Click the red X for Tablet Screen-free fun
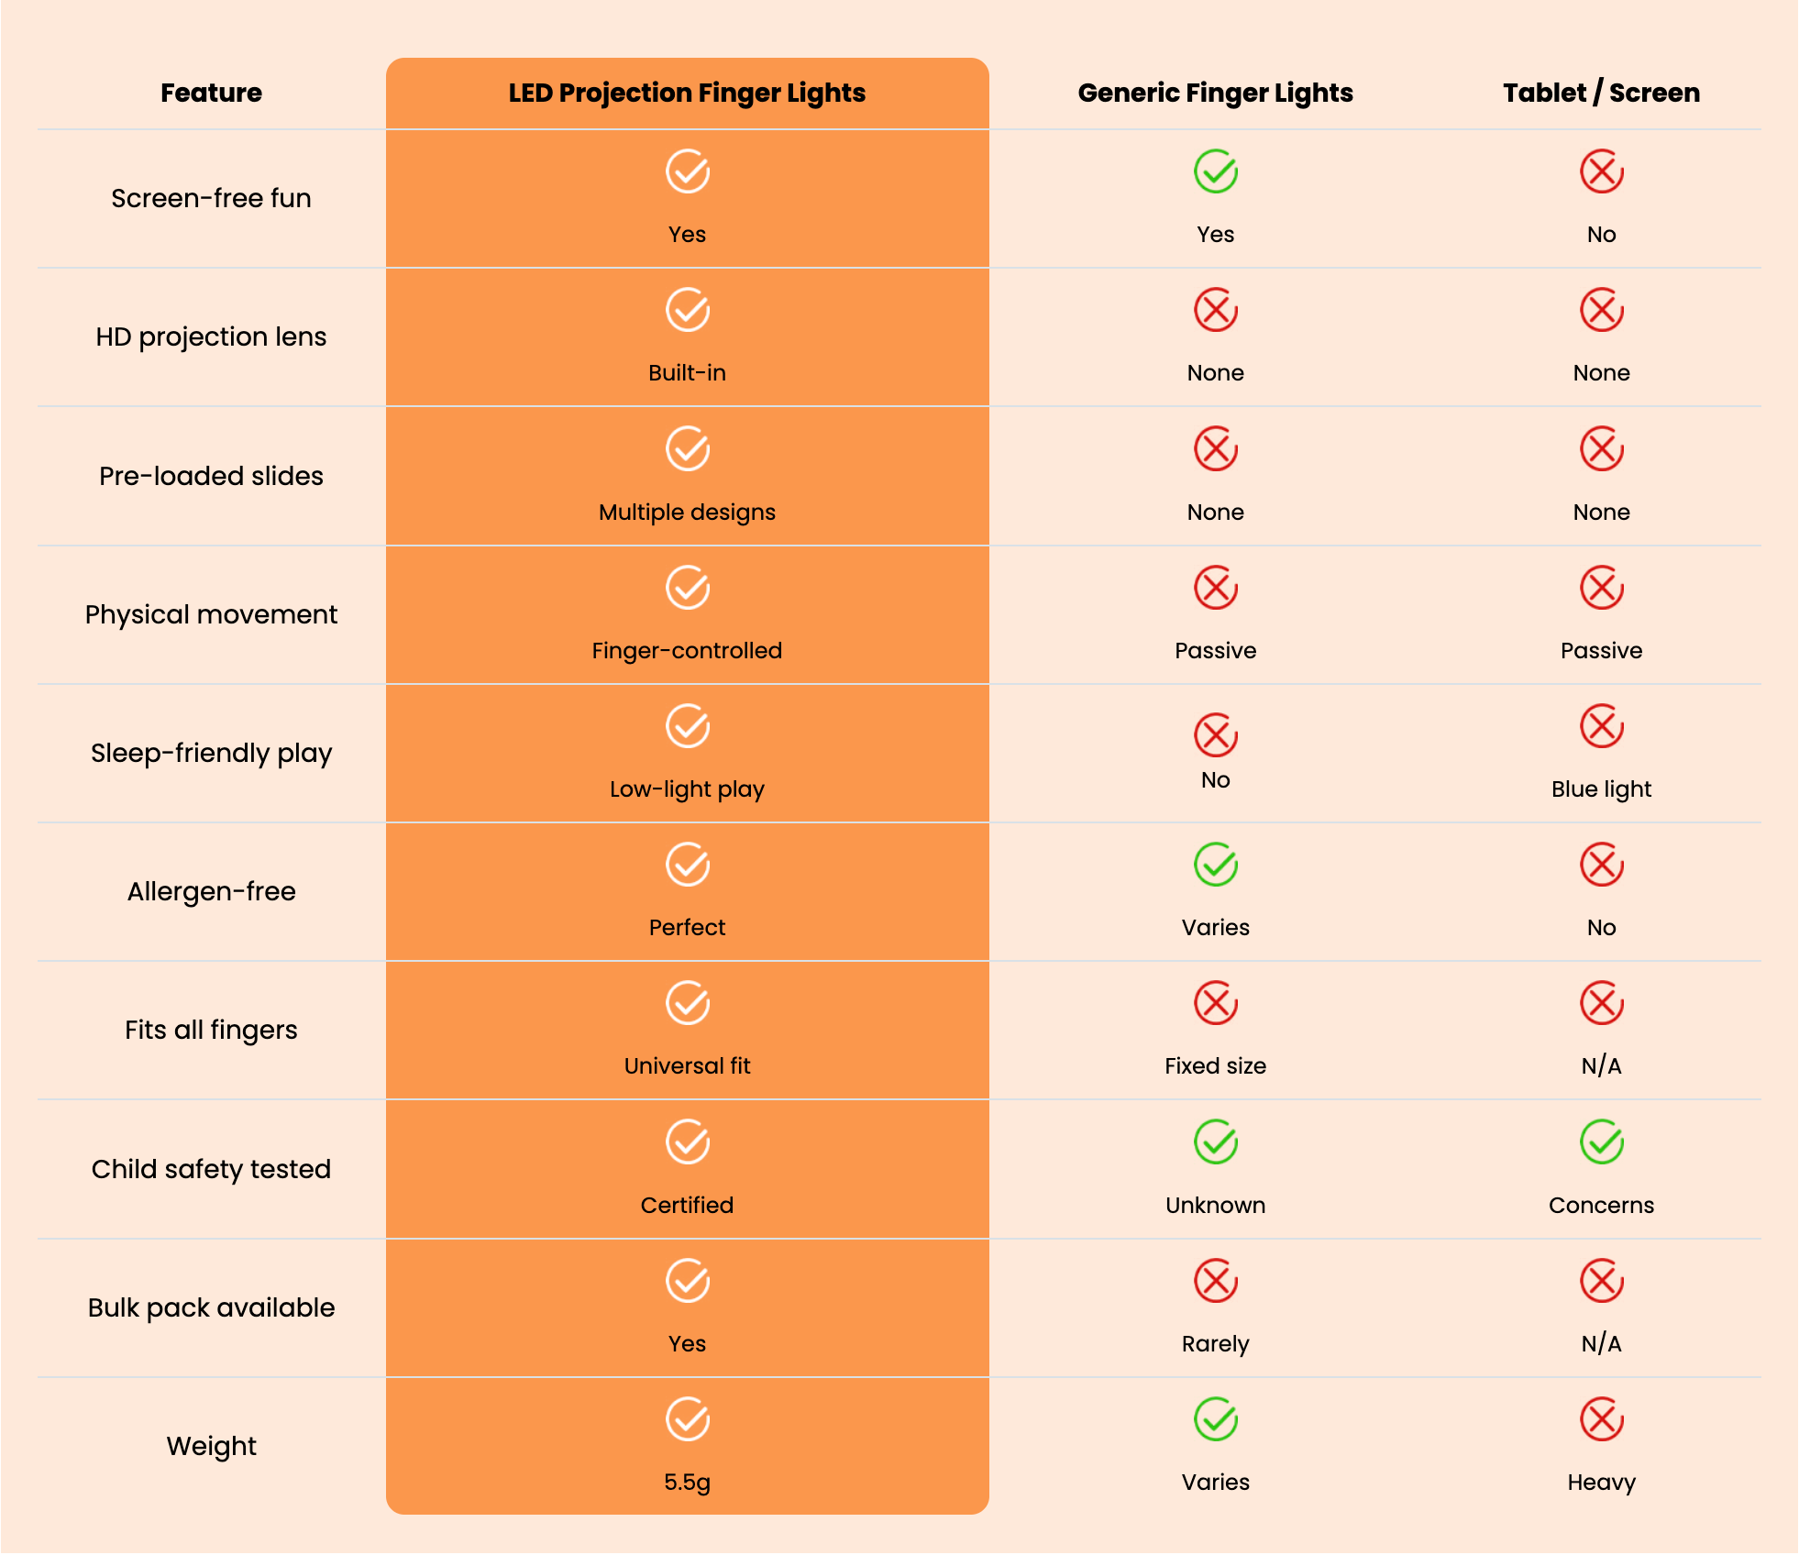 (1601, 171)
